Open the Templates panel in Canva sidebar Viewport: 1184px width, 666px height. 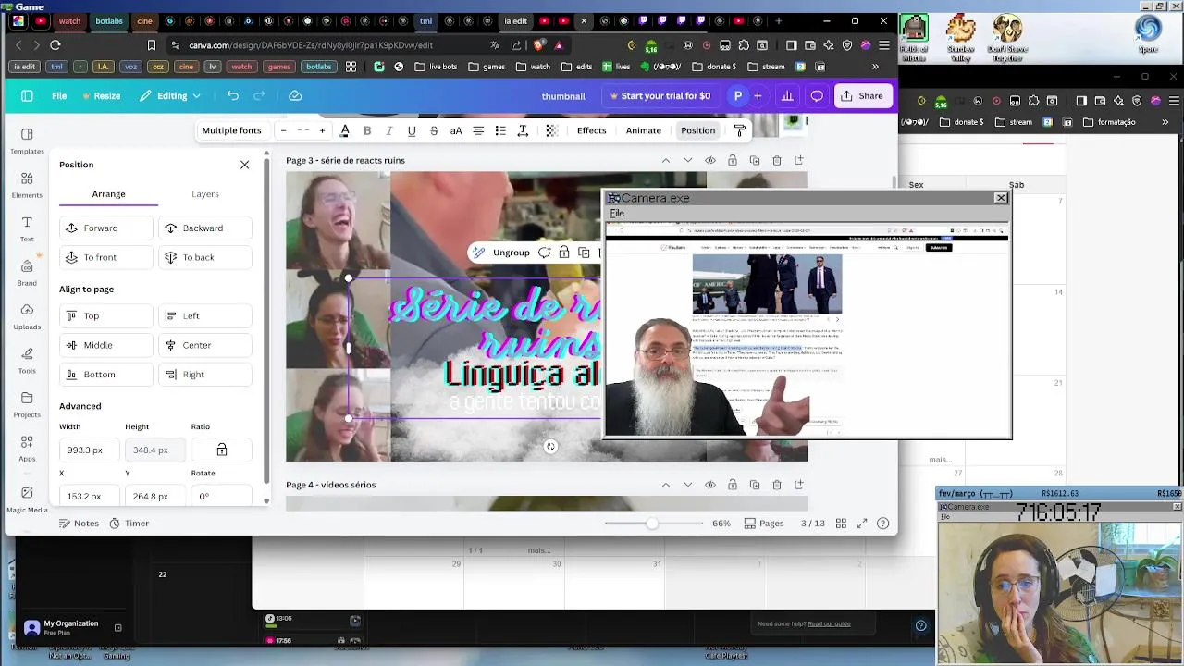pos(27,140)
